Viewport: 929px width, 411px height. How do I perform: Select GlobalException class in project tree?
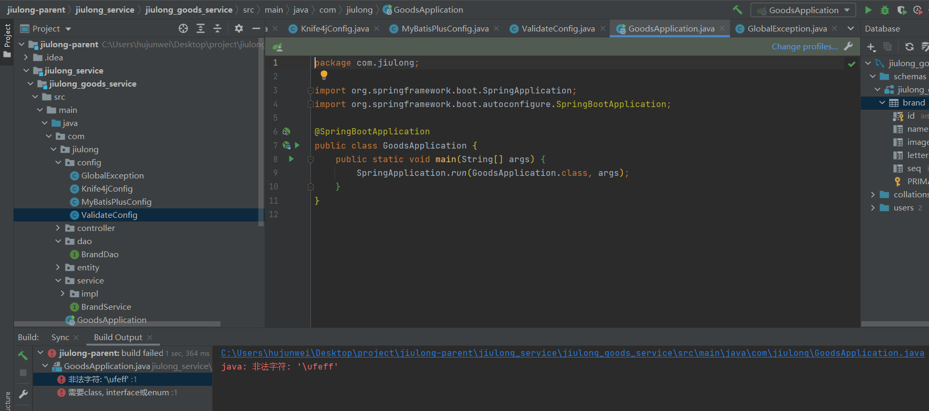click(x=112, y=175)
